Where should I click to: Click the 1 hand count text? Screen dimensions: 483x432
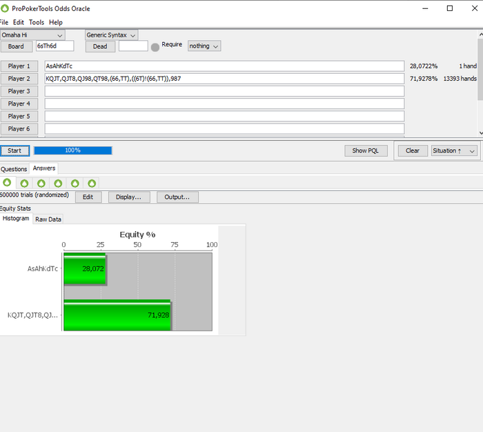468,66
